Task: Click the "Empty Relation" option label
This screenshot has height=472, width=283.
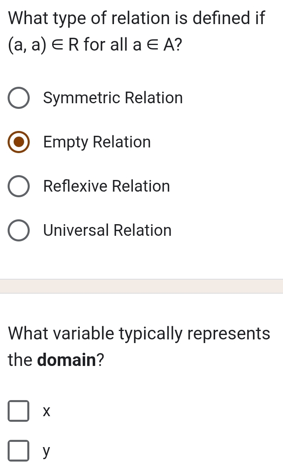Action: coord(97,142)
